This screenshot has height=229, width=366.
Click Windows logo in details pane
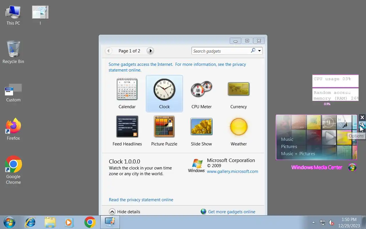click(x=196, y=165)
